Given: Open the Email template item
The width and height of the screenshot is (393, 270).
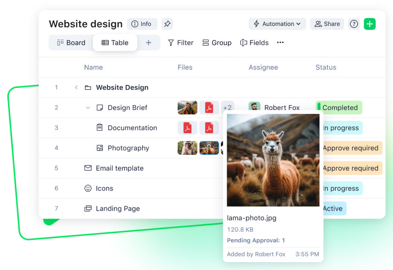Looking at the screenshot, I should [x=120, y=168].
